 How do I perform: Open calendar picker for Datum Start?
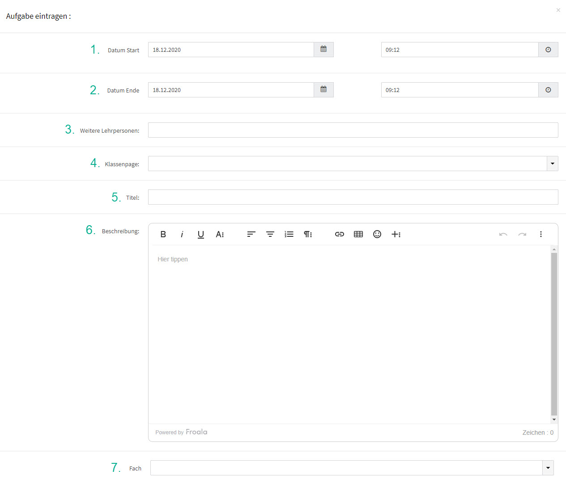tap(323, 50)
